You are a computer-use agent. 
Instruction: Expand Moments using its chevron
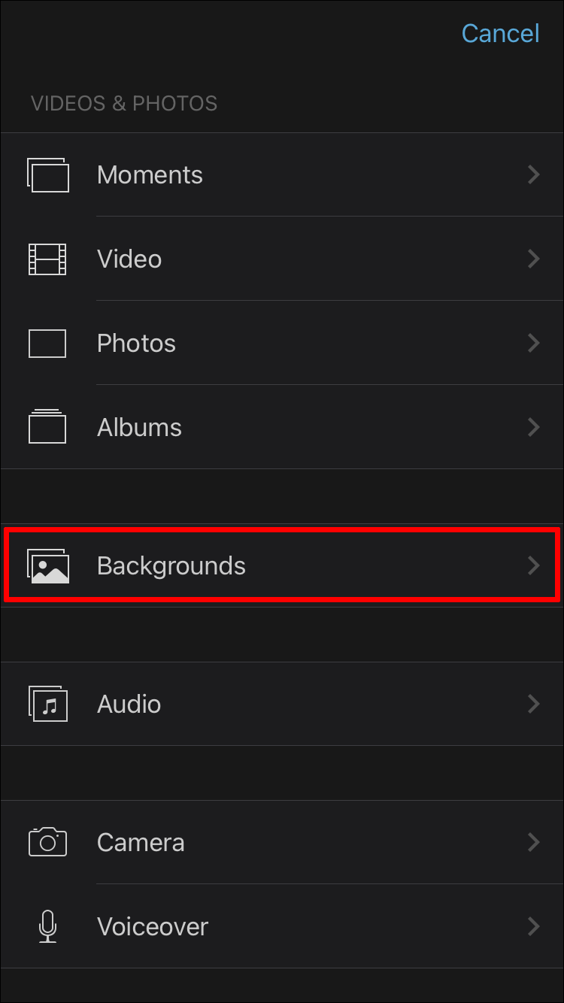(533, 175)
